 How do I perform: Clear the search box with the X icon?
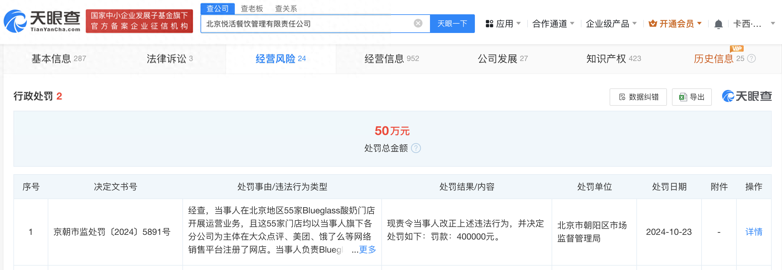[418, 23]
